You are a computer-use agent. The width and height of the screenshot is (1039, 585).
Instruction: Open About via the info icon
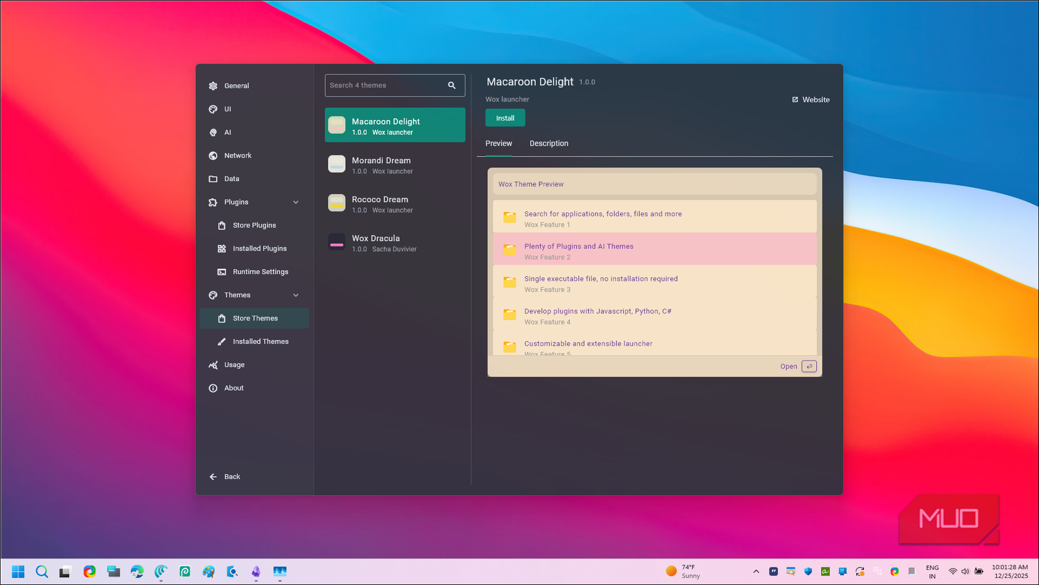(213, 388)
